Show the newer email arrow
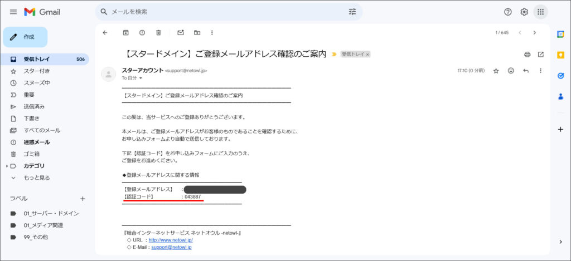The height and width of the screenshot is (261, 571). click(x=520, y=33)
